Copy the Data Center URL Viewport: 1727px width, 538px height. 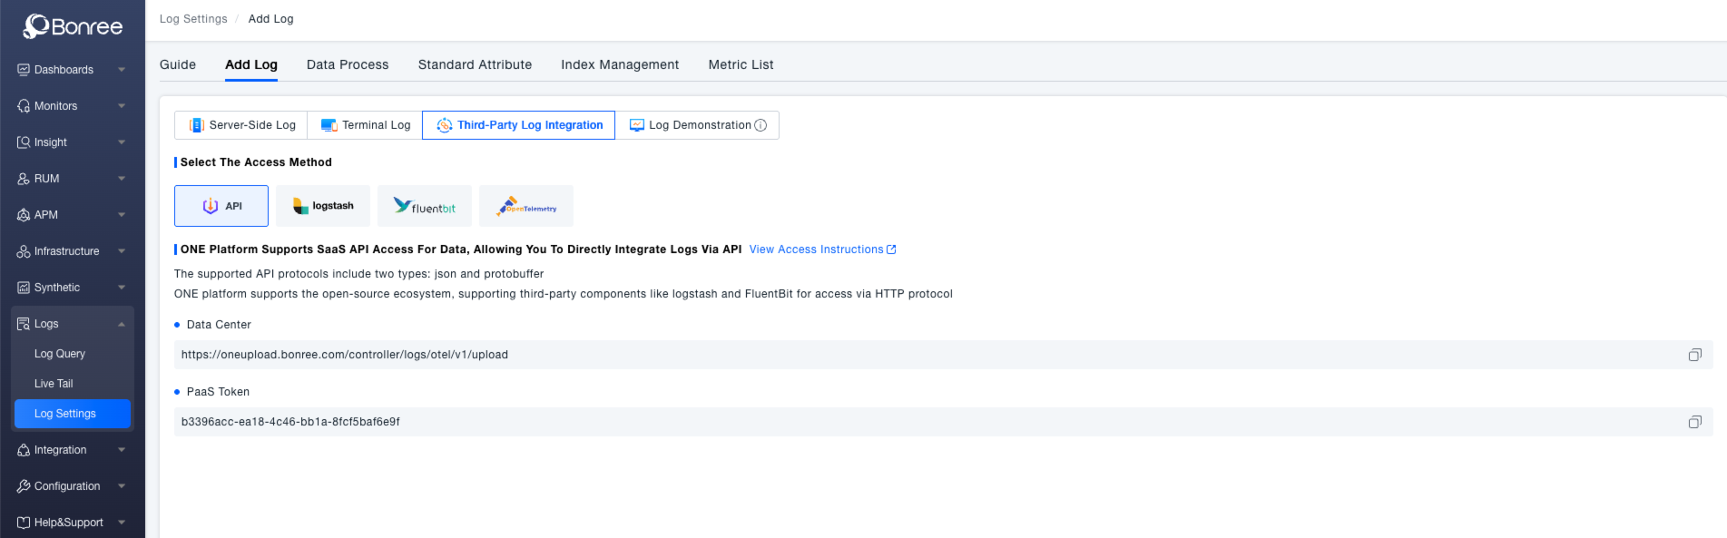[1693, 355]
